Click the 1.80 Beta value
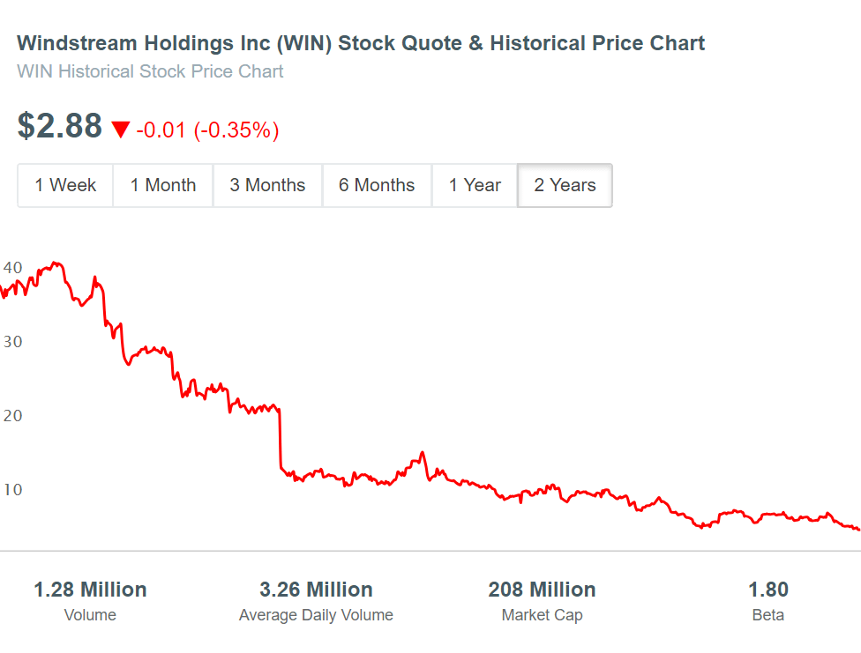 coord(767,590)
